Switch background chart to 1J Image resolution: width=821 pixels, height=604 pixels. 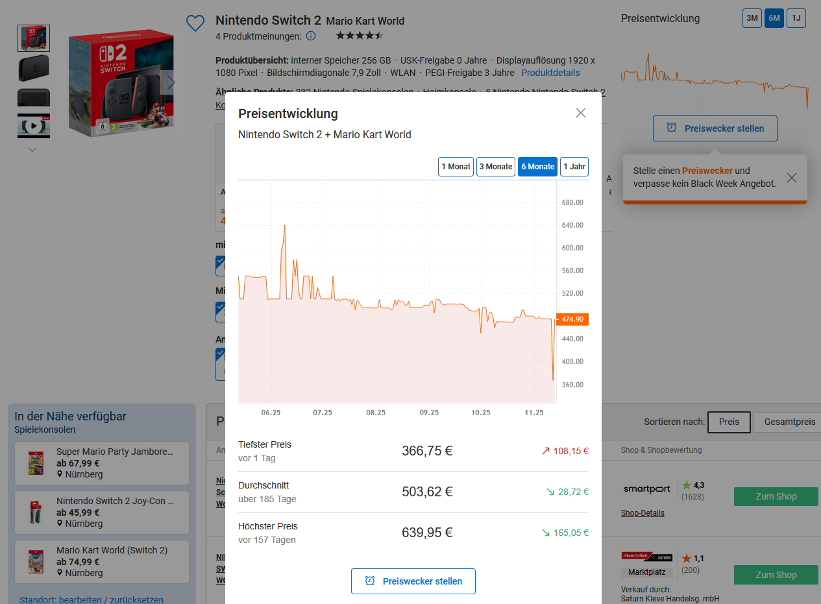(x=796, y=18)
